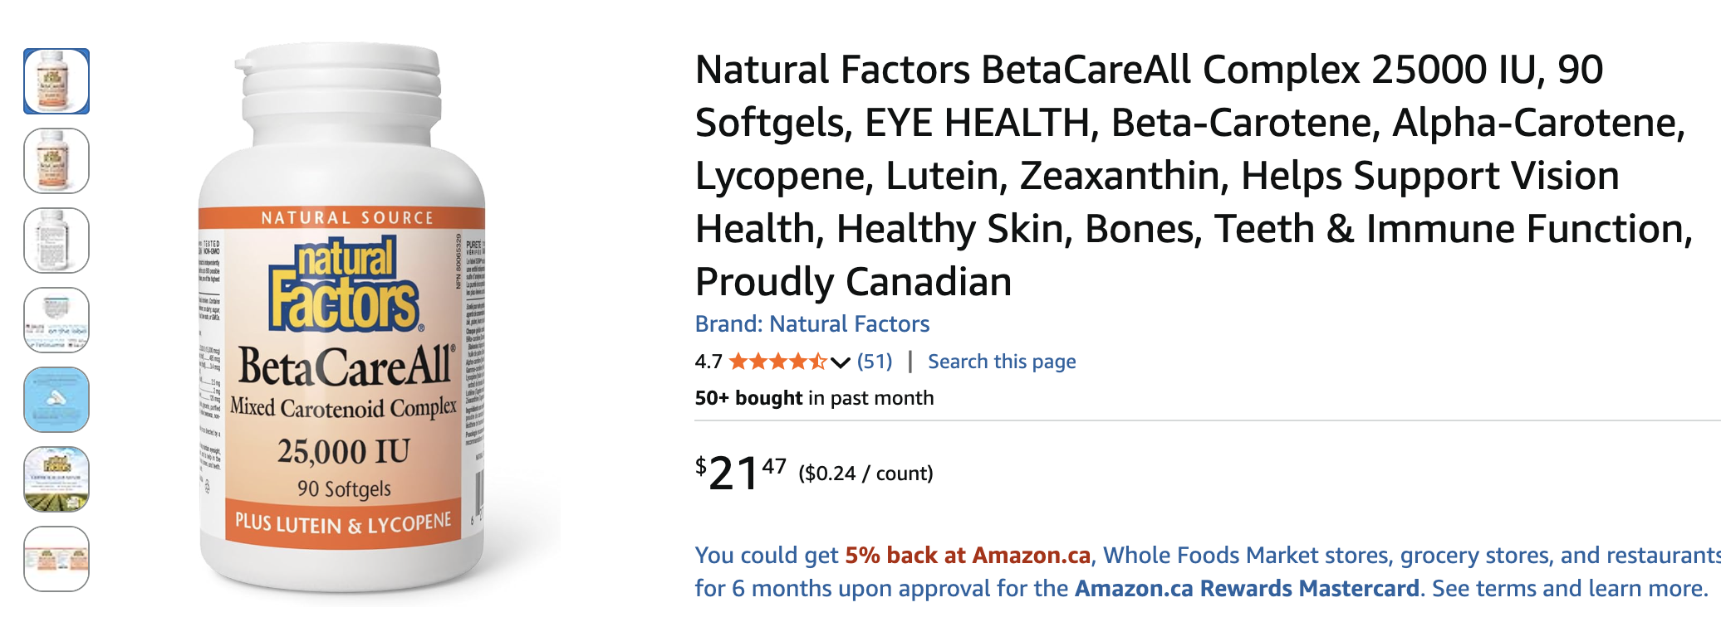Open the 51 customer reviews link

pos(875,362)
